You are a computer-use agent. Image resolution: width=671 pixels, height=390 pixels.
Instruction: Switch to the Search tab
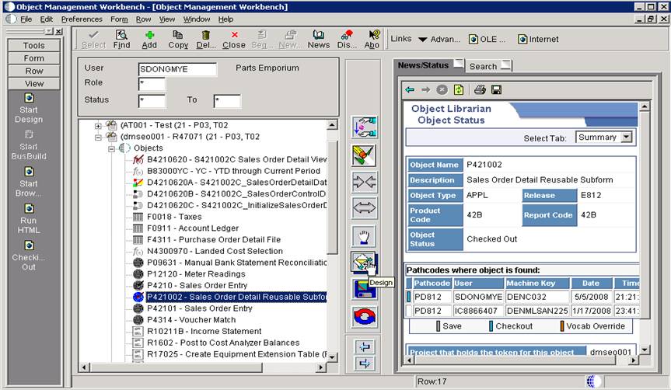[x=489, y=66]
